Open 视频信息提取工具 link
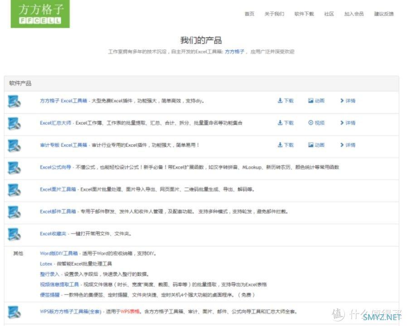The height and width of the screenshot is (326, 407). tap(59, 284)
